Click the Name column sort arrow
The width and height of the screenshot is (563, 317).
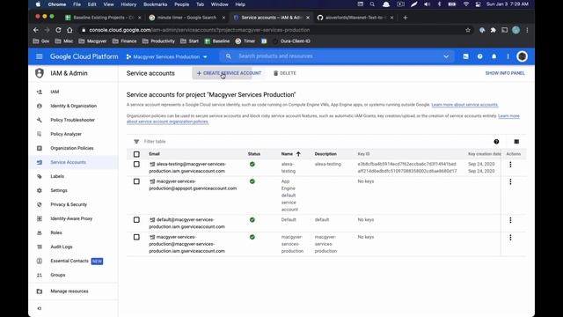coord(298,154)
